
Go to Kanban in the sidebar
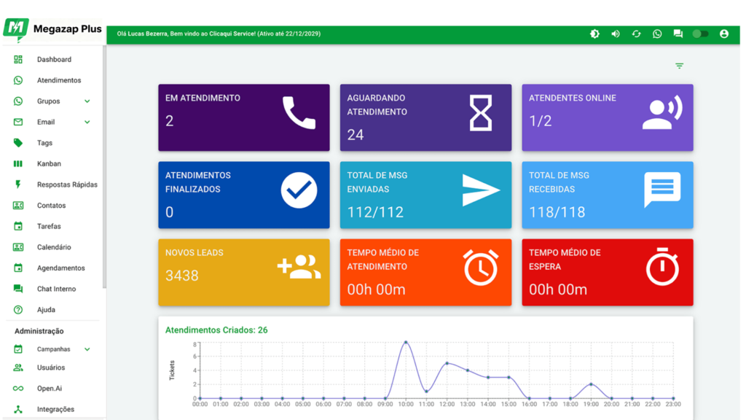[x=49, y=164]
